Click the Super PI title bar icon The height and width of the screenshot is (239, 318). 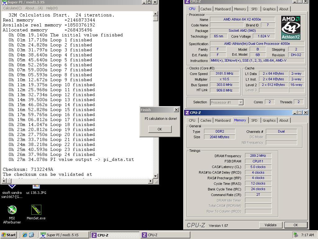click(4, 2)
